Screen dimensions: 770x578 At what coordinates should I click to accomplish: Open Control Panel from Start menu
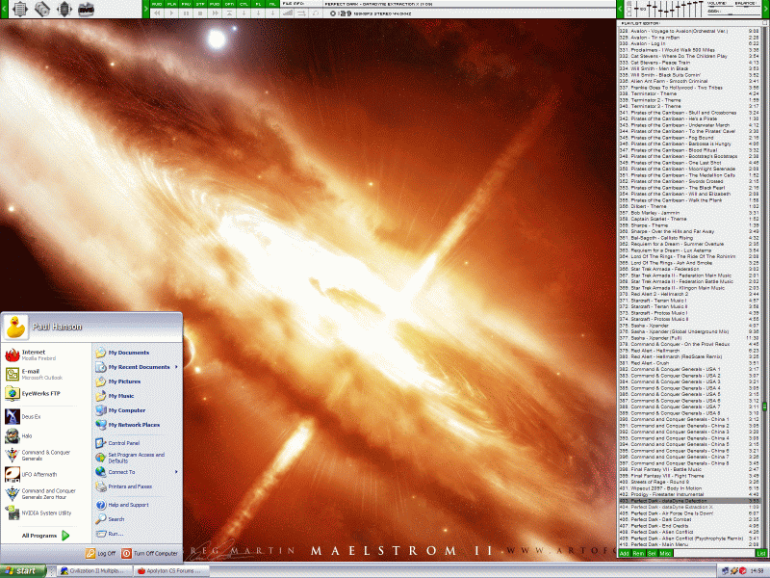pos(137,443)
